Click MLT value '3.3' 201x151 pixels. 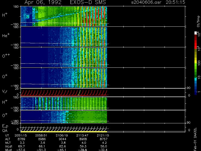(x=22, y=143)
